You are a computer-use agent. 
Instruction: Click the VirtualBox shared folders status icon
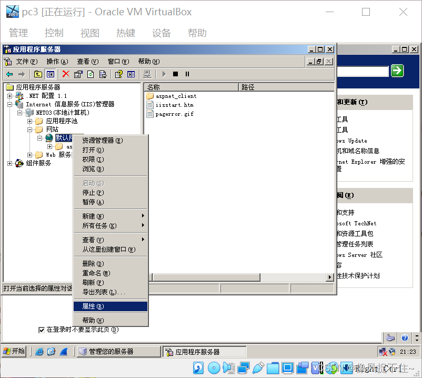[273, 368]
